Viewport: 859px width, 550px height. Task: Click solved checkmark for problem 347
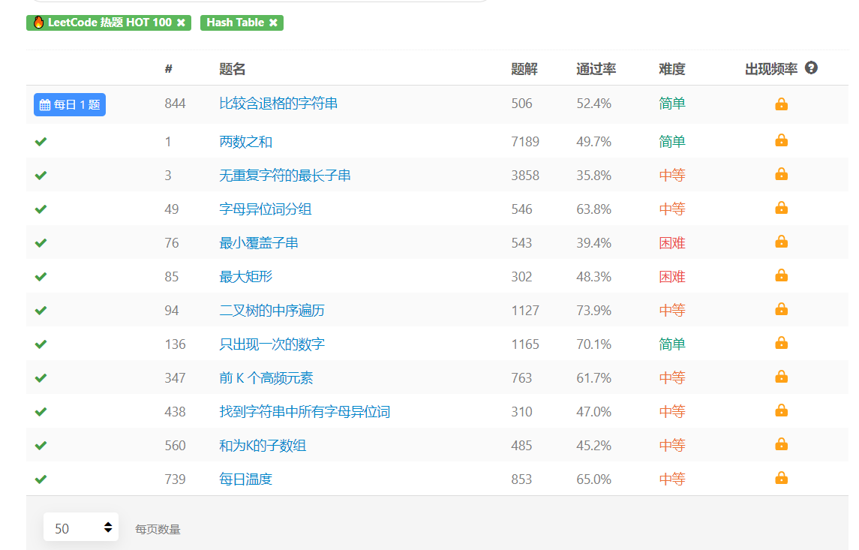pyautogui.click(x=41, y=378)
